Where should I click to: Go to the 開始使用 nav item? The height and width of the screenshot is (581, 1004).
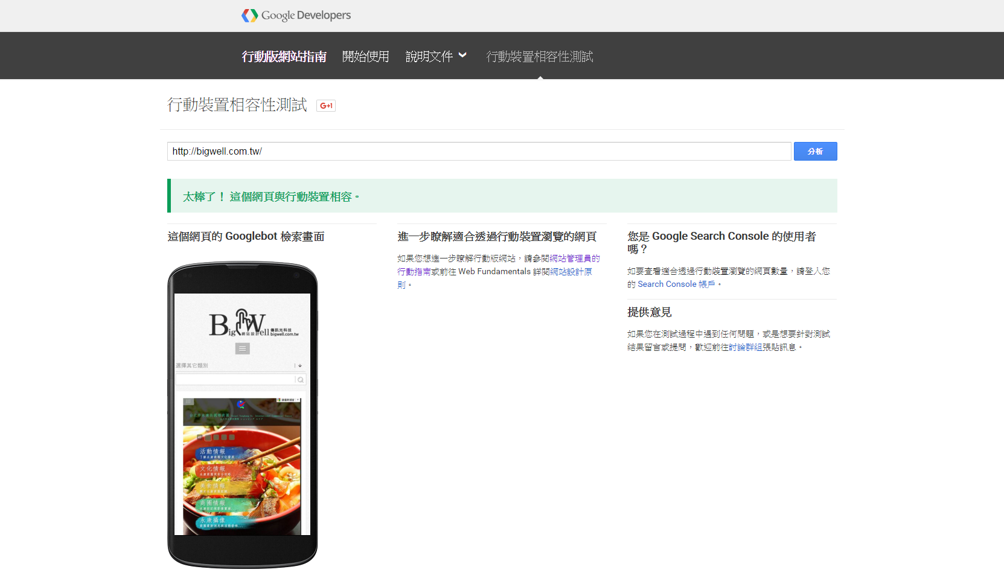pyautogui.click(x=365, y=56)
